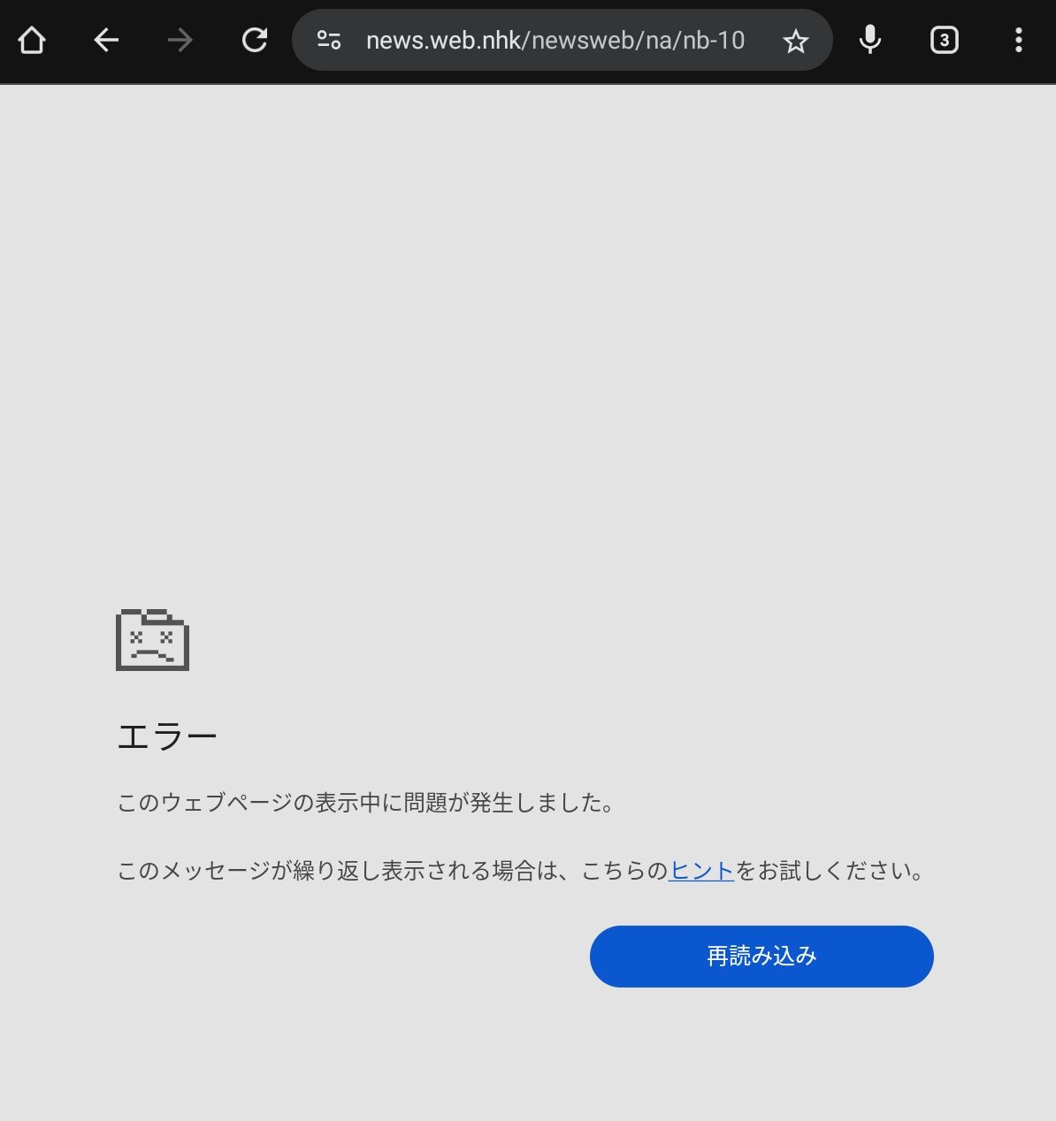Screen dimensions: 1056x1121
Task: Click the sad folder error icon
Action: (x=152, y=639)
